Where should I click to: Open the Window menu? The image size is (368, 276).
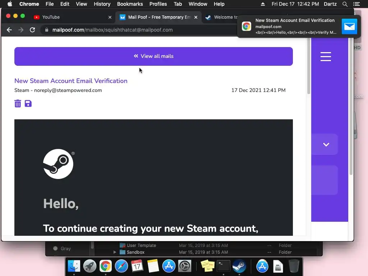[198, 4]
